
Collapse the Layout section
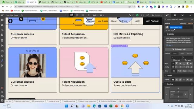click(169, 75)
